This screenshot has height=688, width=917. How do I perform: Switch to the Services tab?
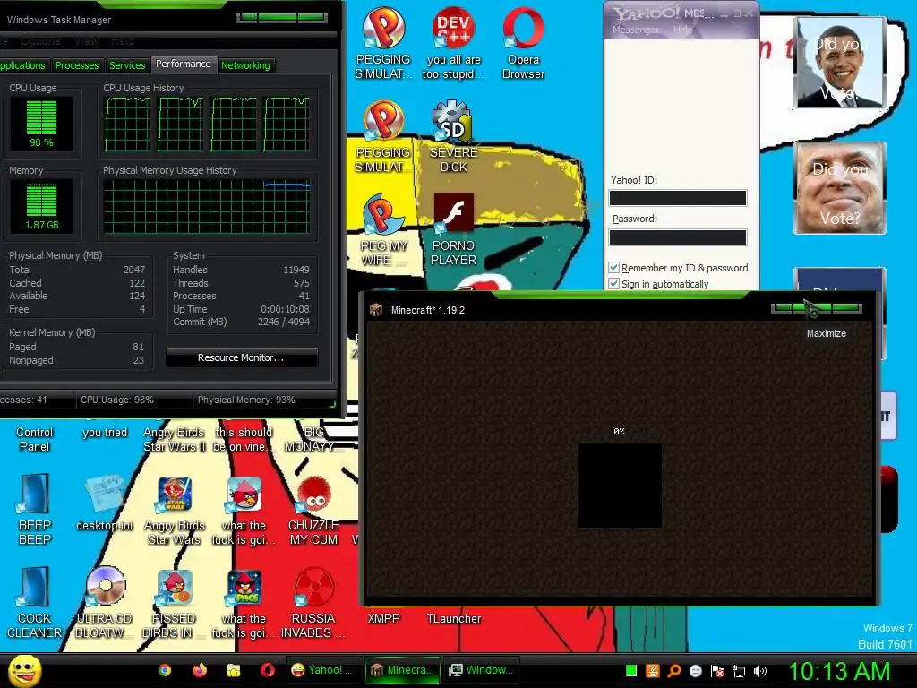pyautogui.click(x=127, y=65)
